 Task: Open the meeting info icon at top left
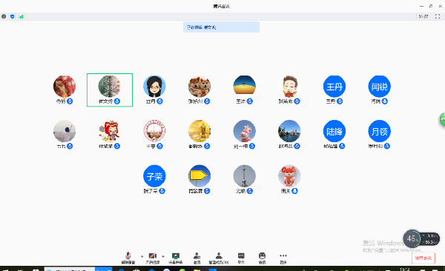tap(4, 16)
